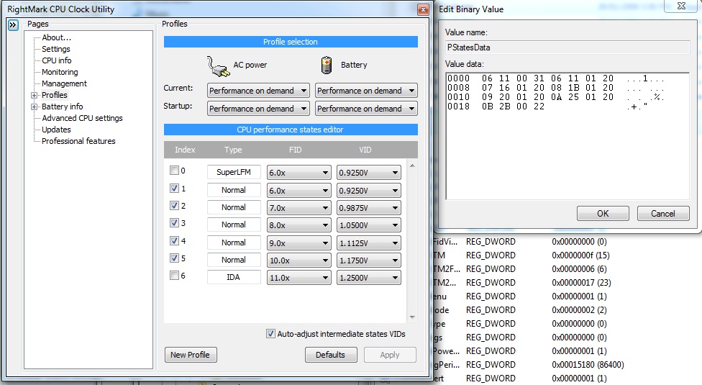Open Professional features page
The height and width of the screenshot is (385, 702).
(x=78, y=141)
